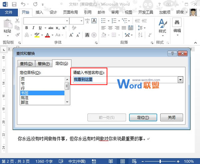Image resolution: width=200 pixels, height=164 pixels.
Task: Open Line Spacing dropdown arrow
Action: click(145, 28)
